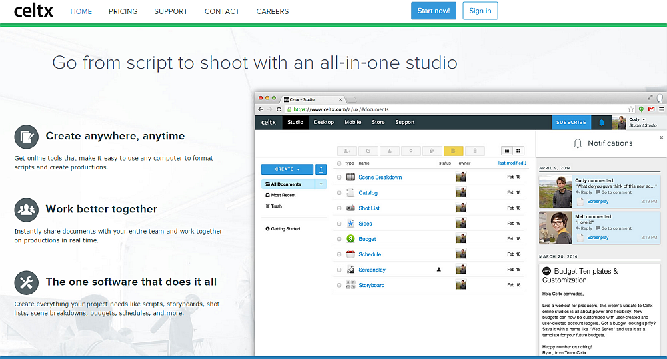667x359 pixels.
Task: Click the upload arrow button beside Create
Action: (x=321, y=169)
